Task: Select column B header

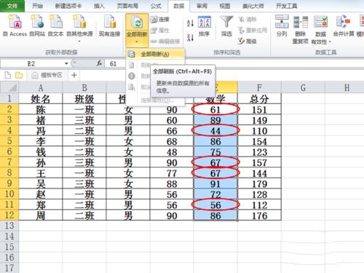Action: click(x=84, y=87)
